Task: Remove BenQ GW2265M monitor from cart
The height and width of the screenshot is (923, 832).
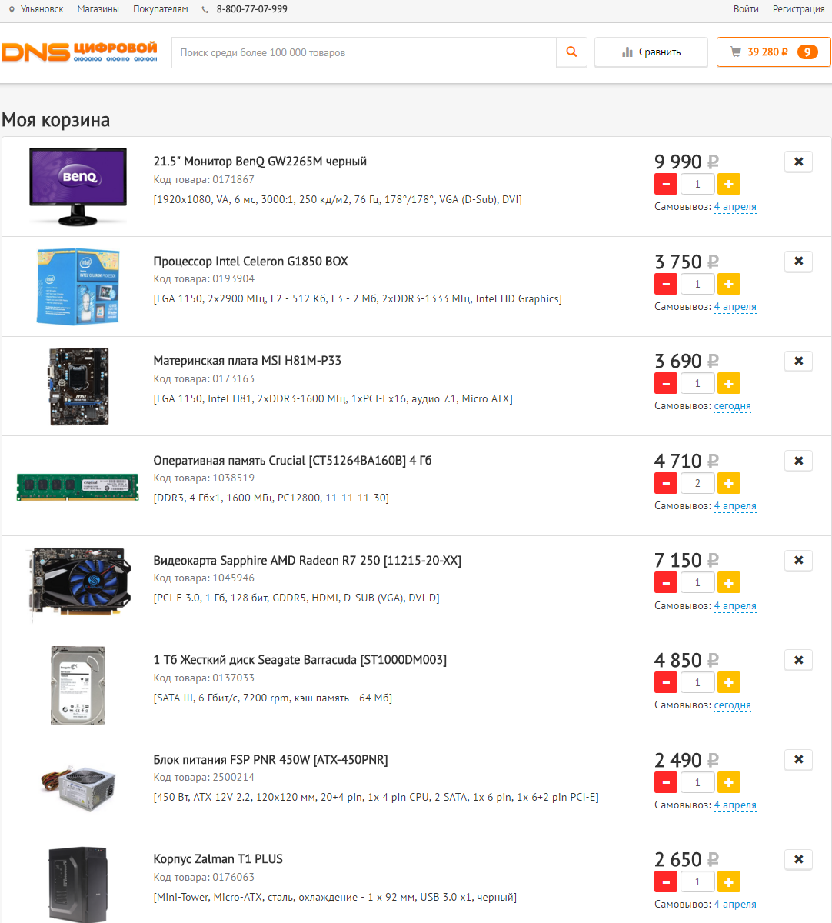Action: [798, 162]
